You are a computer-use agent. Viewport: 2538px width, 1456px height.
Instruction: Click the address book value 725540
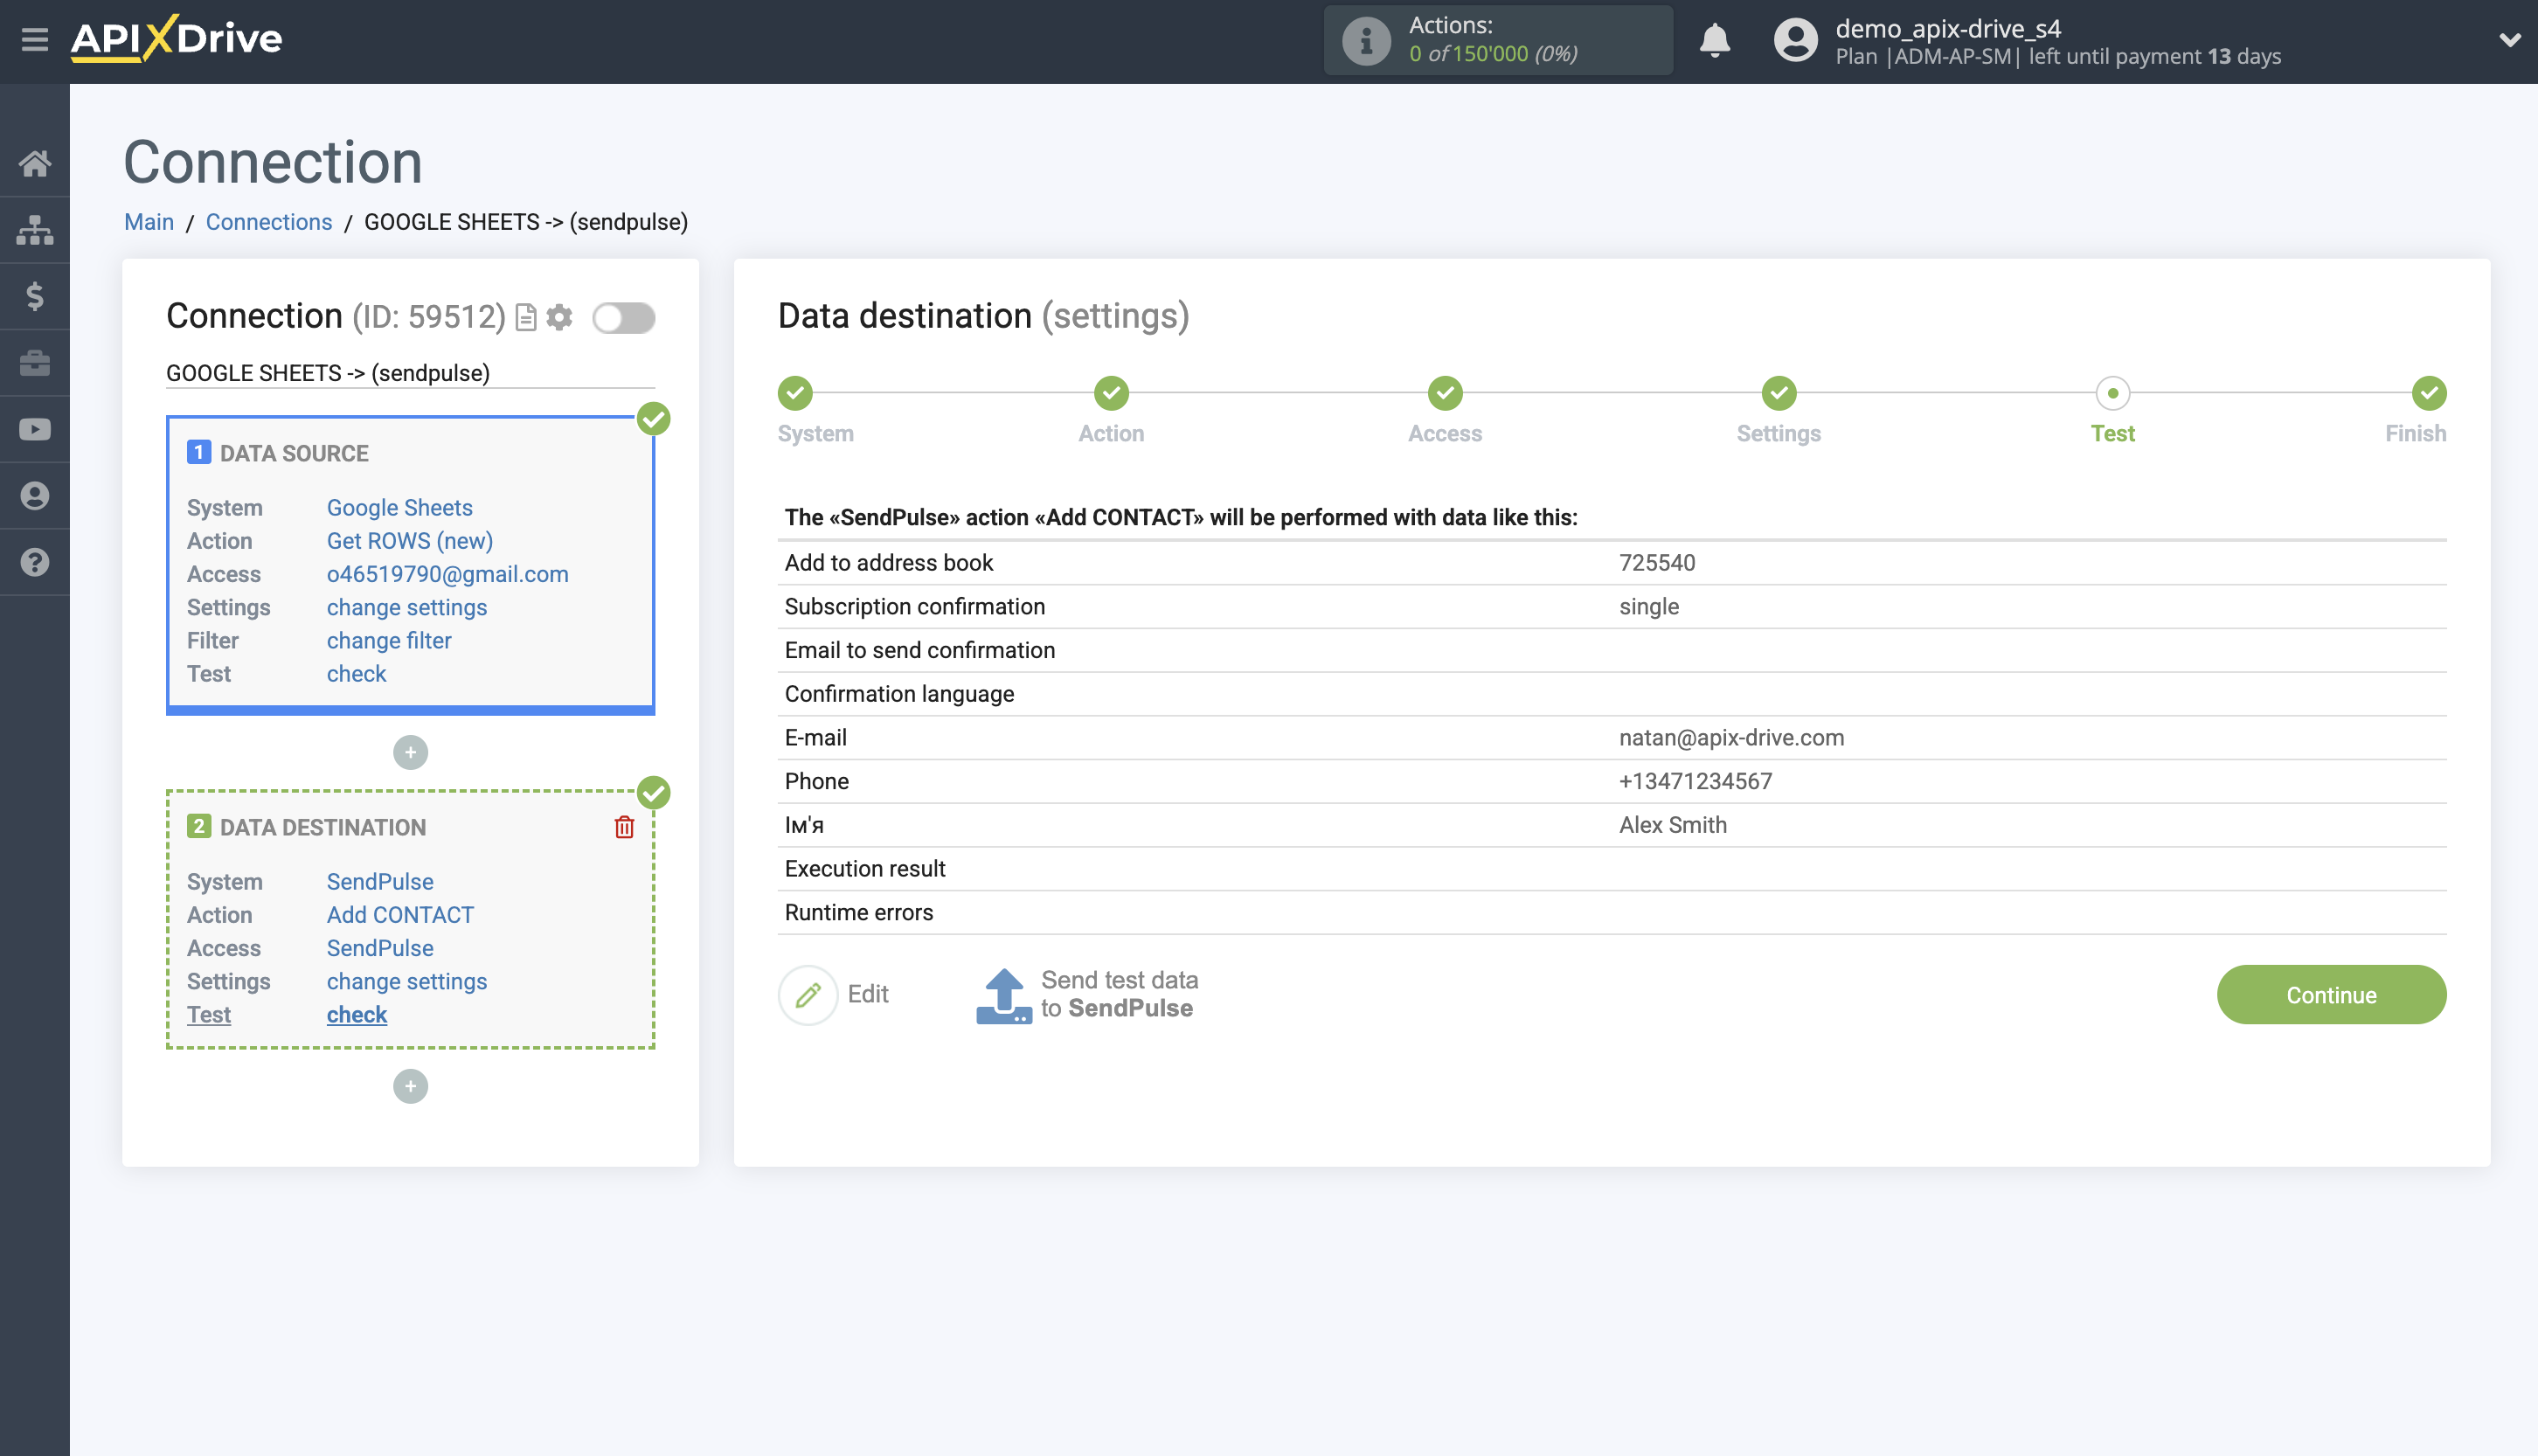1657,563
